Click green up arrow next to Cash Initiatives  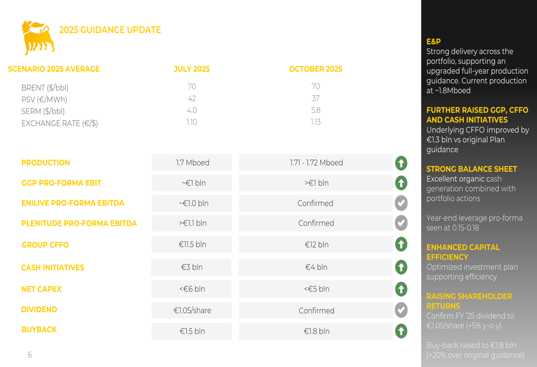401,267
